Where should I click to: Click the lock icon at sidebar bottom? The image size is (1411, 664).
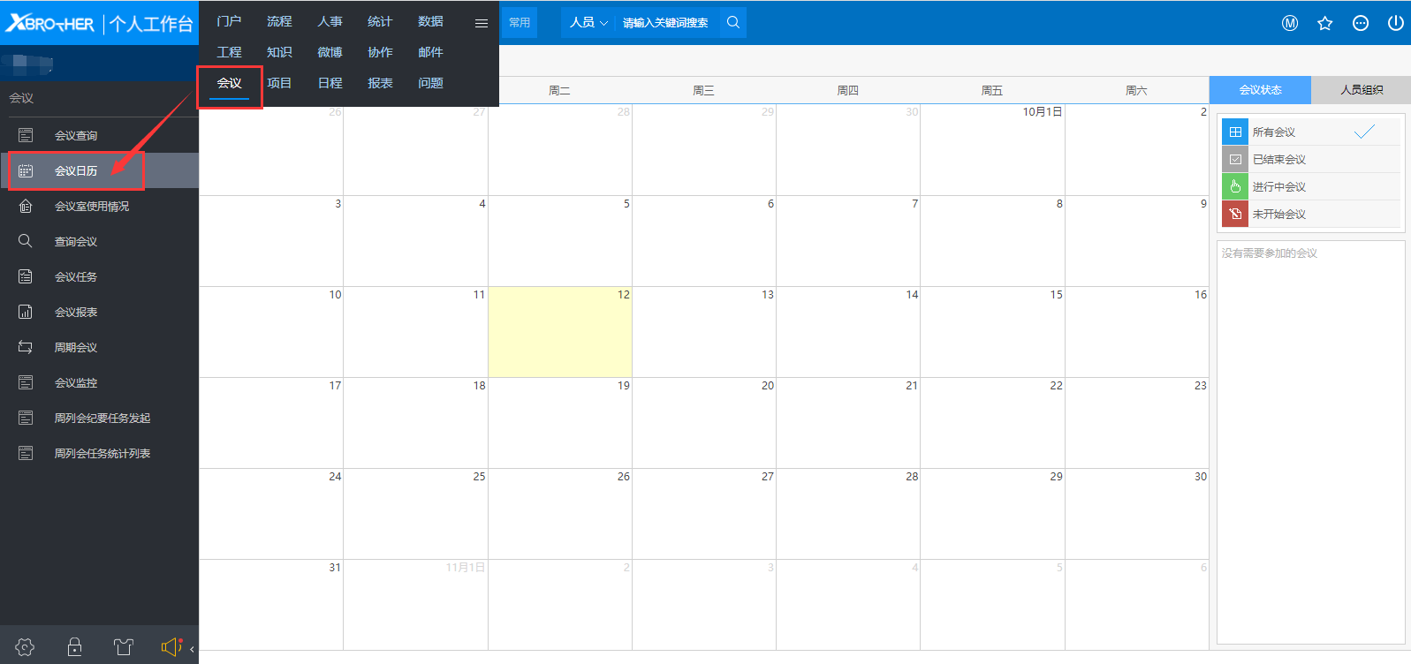[75, 647]
